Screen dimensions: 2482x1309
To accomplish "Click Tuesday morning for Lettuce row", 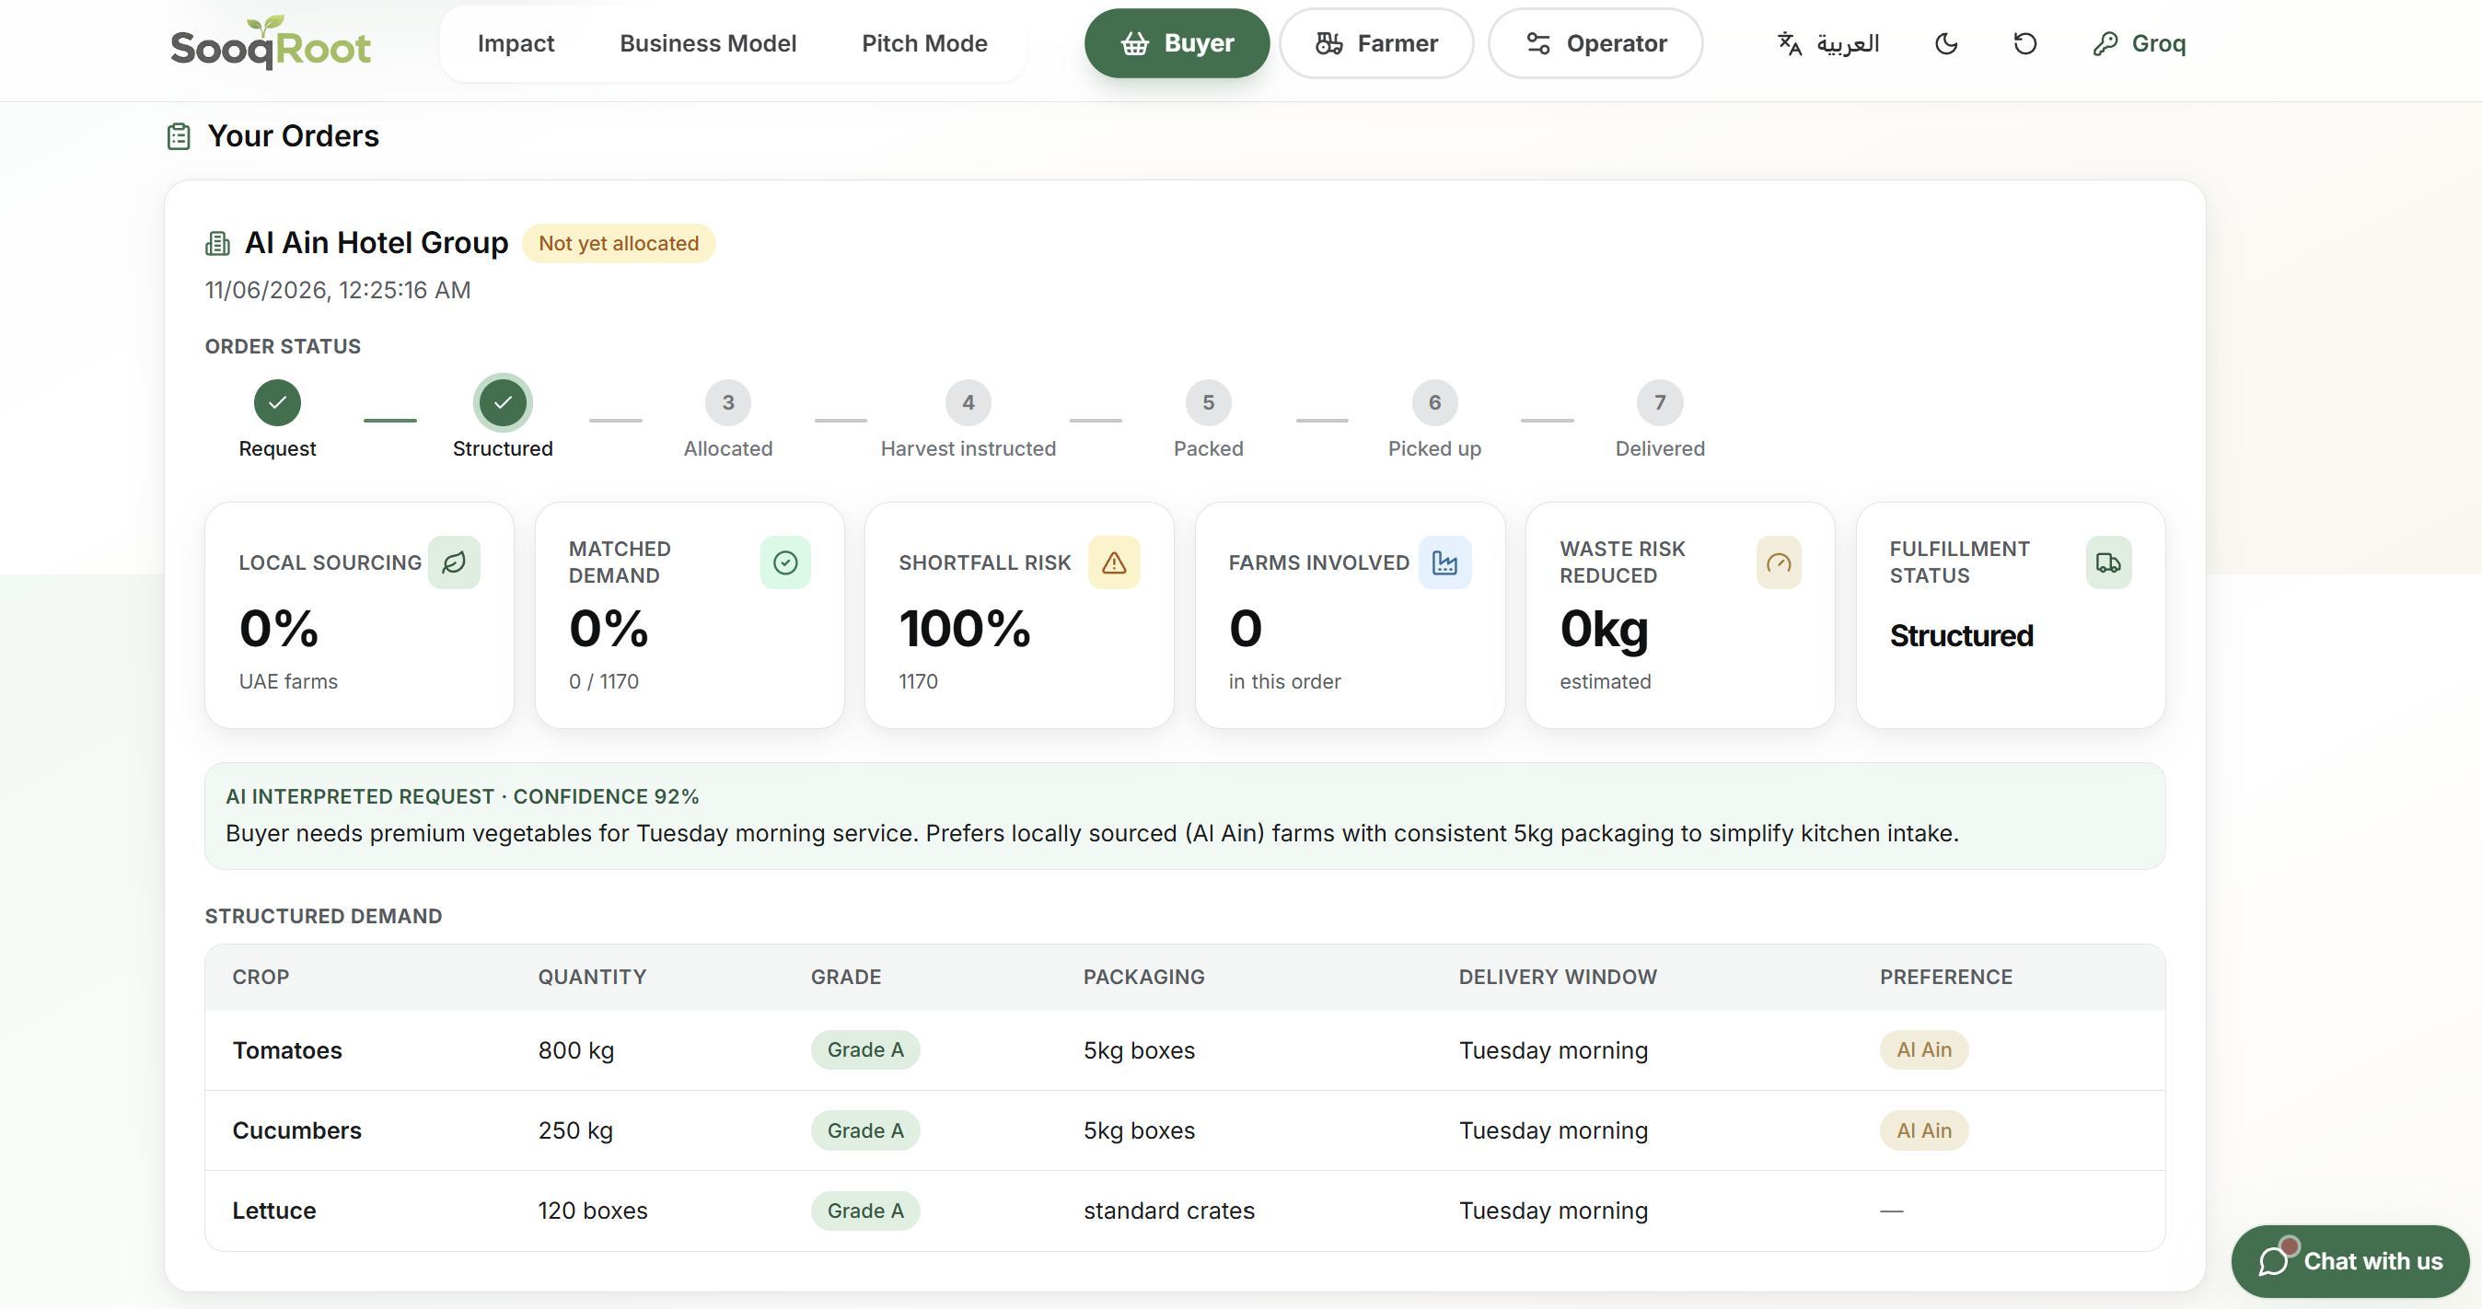I will [x=1552, y=1210].
